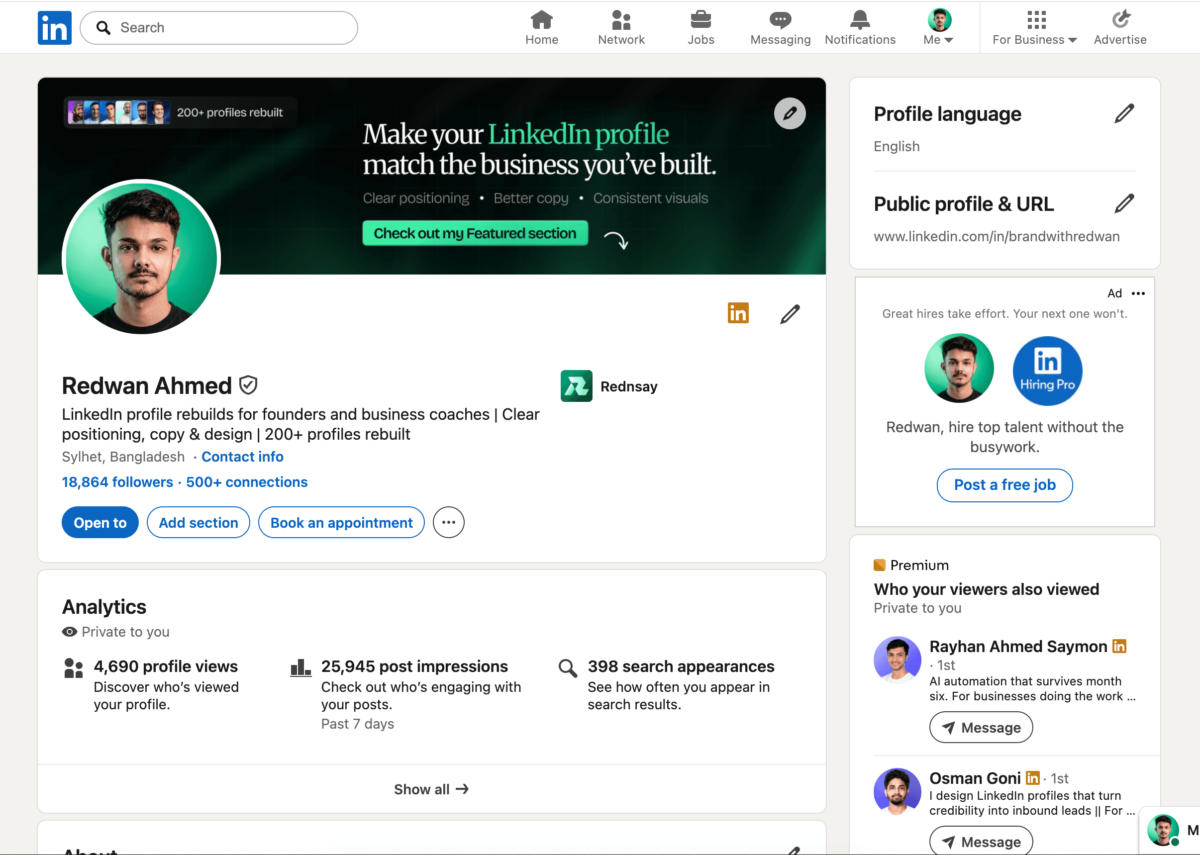The height and width of the screenshot is (855, 1200).
Task: Edit the cover banner with pencil button
Action: (x=790, y=113)
